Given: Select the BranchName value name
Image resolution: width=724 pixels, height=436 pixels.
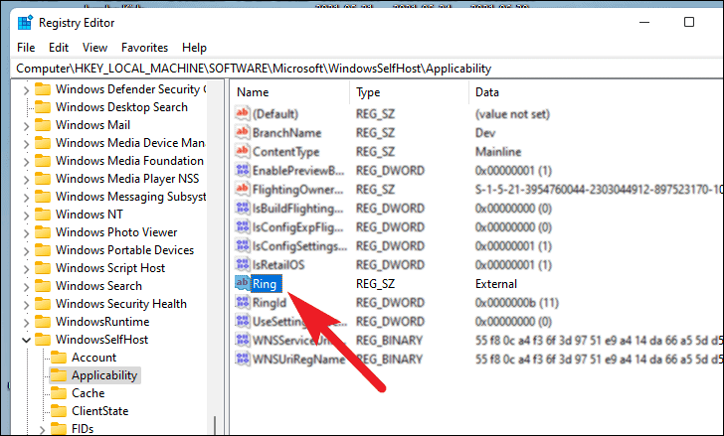Looking at the screenshot, I should point(286,133).
